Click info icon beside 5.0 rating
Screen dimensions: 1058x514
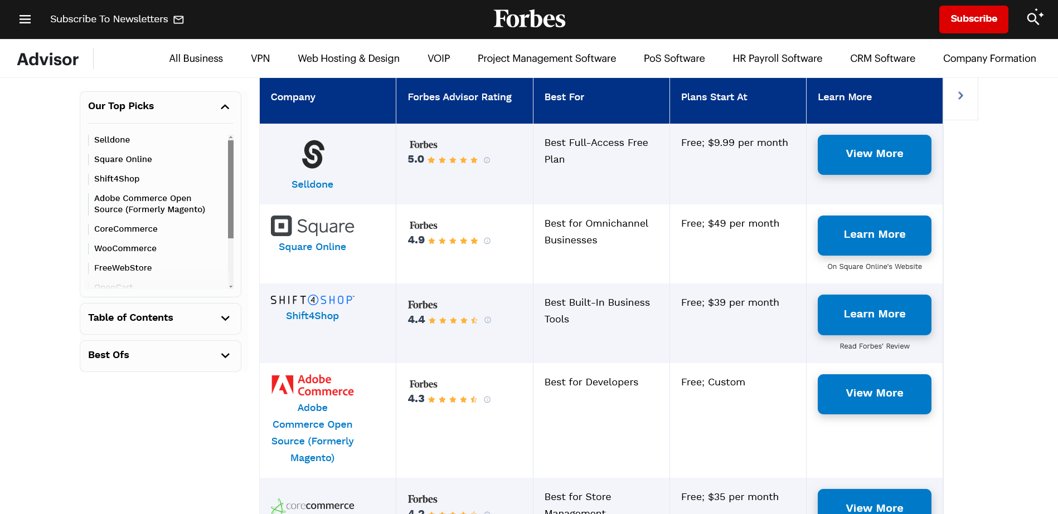click(487, 160)
